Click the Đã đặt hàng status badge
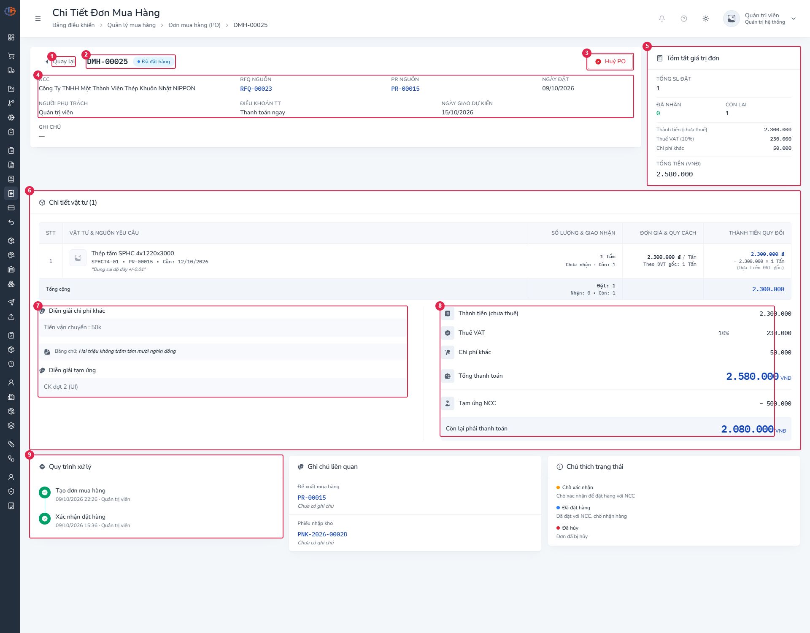This screenshot has height=633, width=810. point(154,62)
